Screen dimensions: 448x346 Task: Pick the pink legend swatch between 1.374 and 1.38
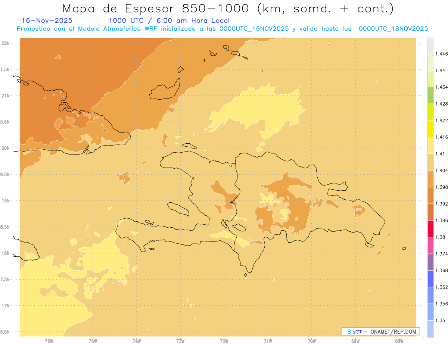[x=430, y=245]
